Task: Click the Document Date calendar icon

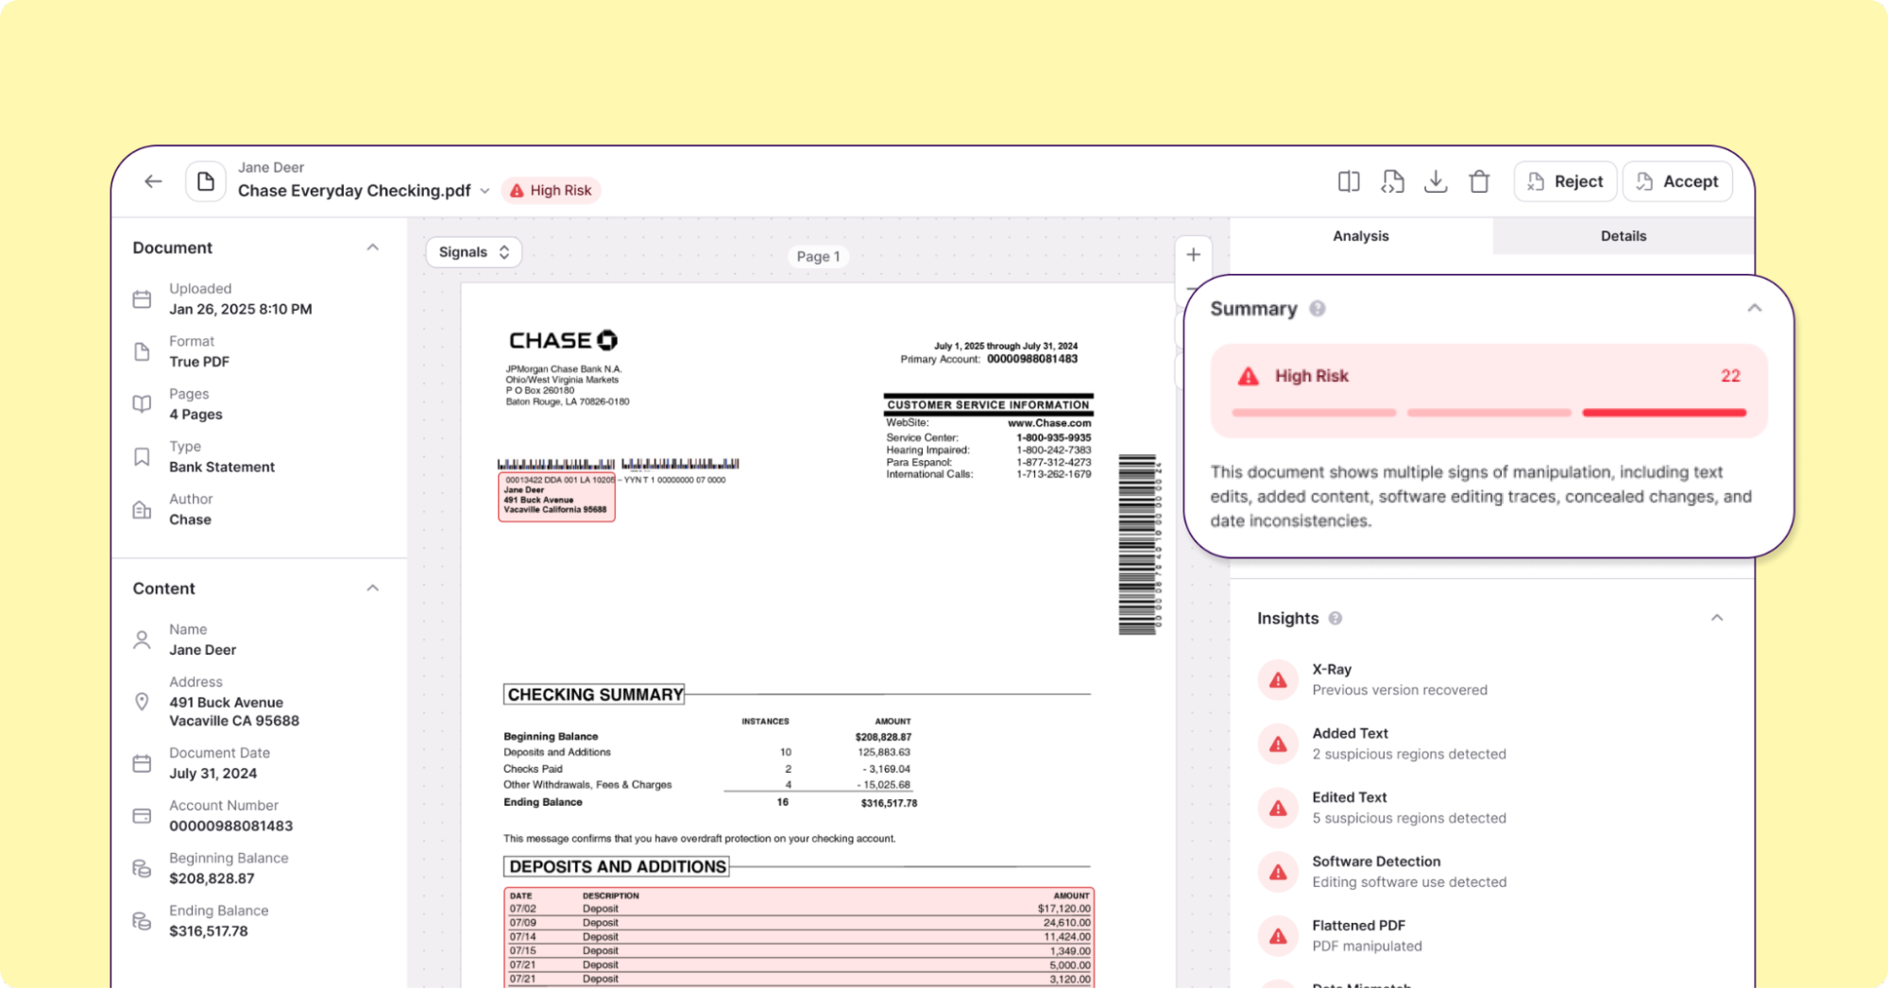Action: tap(142, 763)
